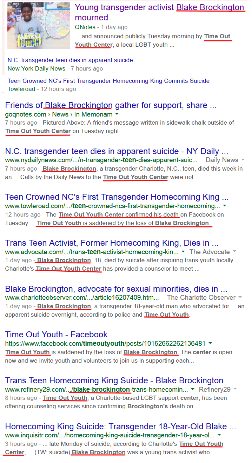Expand 'The Advocate' source dropdown arrow
The height and width of the screenshot is (463, 252).
coord(234,252)
